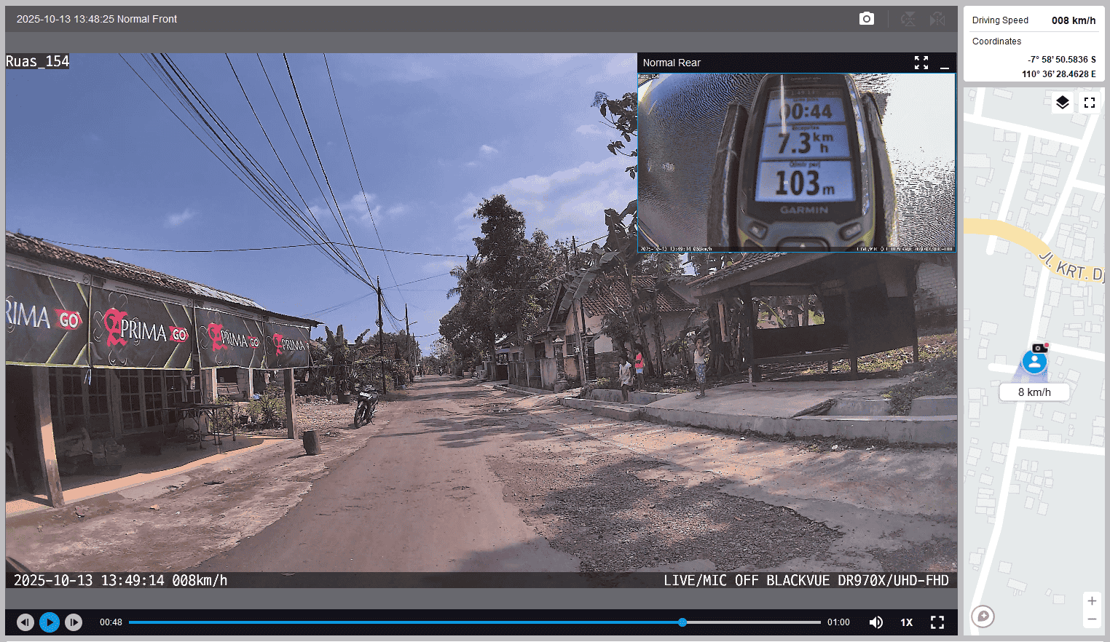Step back to previous frame
Screen dimensions: 1110x642
click(25, 622)
